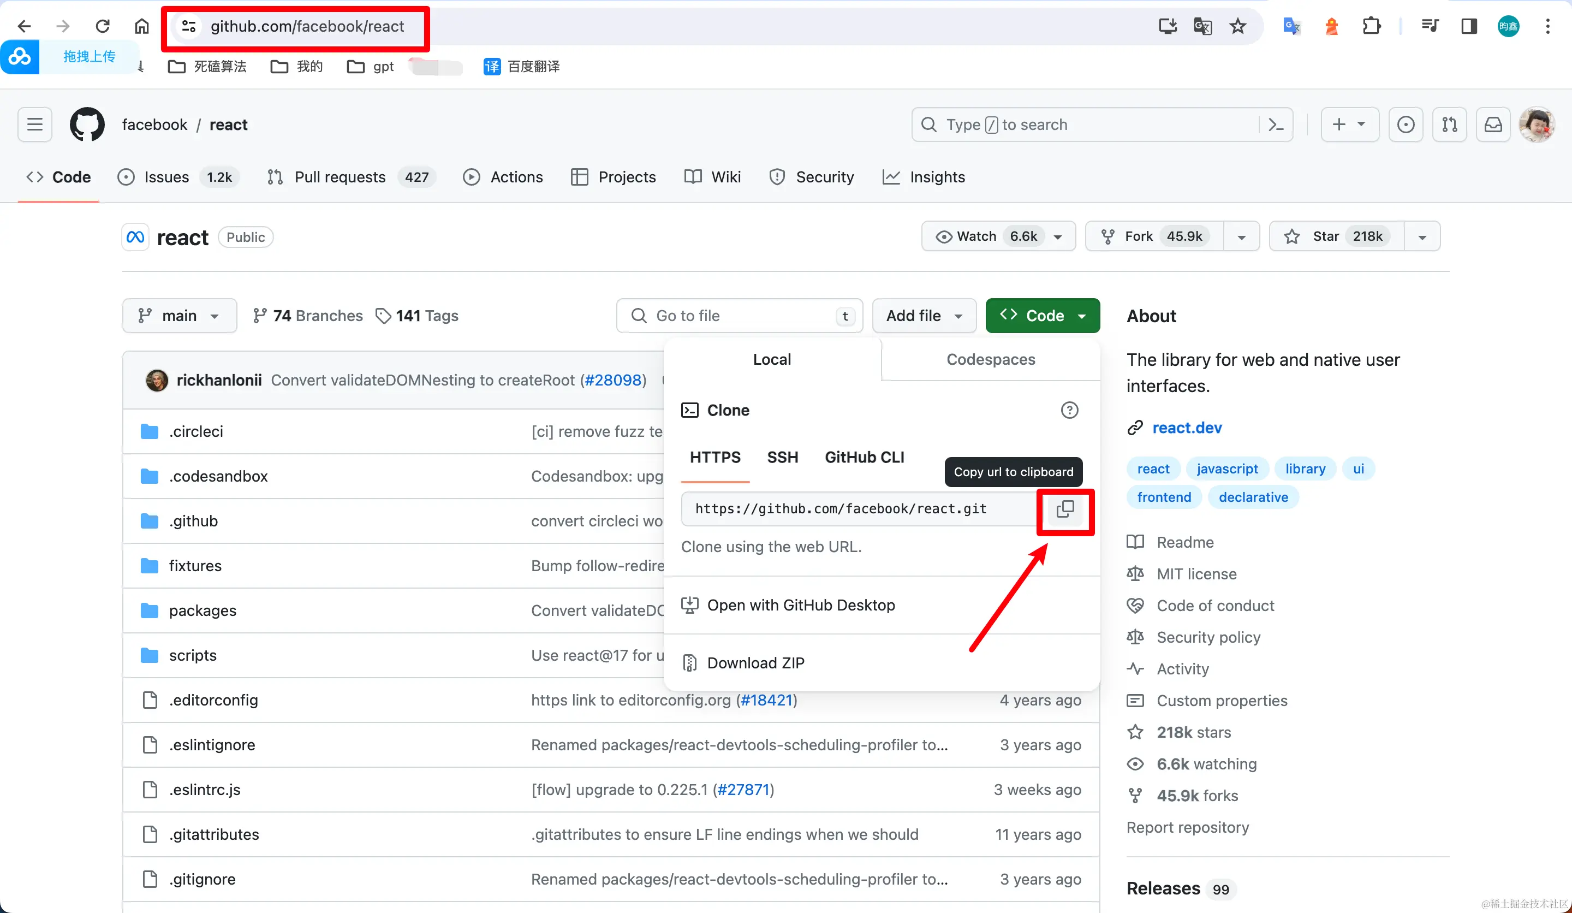Open commit link #28098
The height and width of the screenshot is (913, 1572).
coord(613,380)
